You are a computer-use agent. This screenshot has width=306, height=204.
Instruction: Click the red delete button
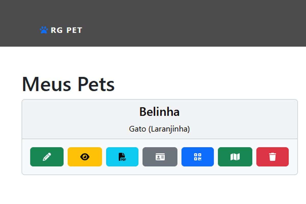click(273, 157)
